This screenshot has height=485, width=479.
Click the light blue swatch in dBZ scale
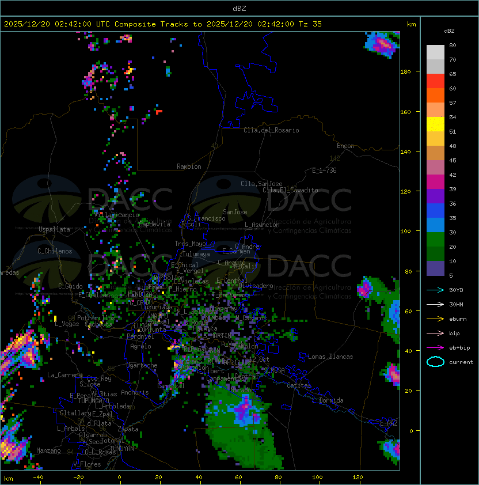pos(435,225)
